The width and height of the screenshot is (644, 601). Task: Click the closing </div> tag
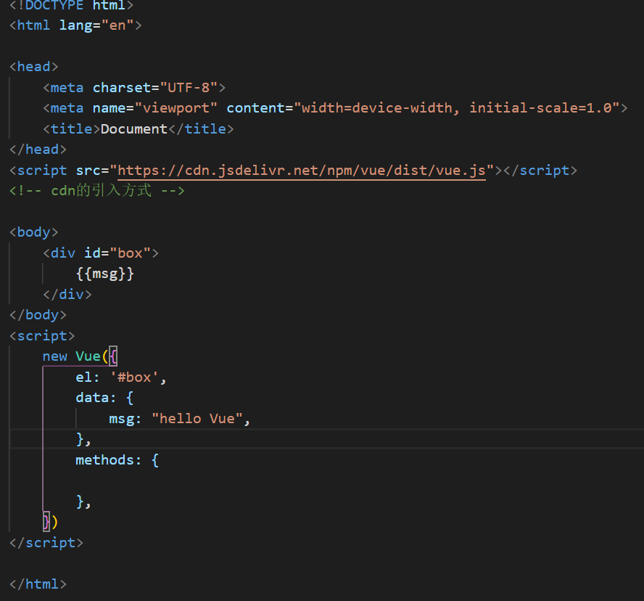[67, 295]
